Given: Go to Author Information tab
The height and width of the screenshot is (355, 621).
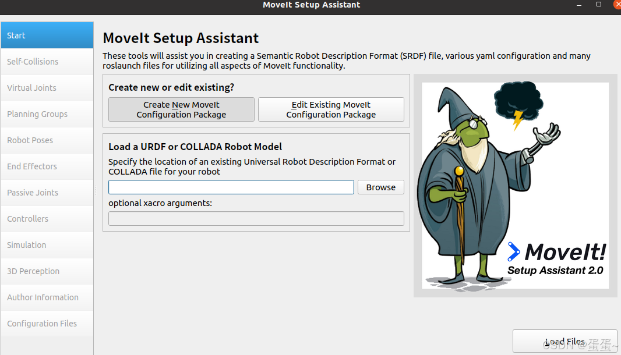Looking at the screenshot, I should [47, 297].
